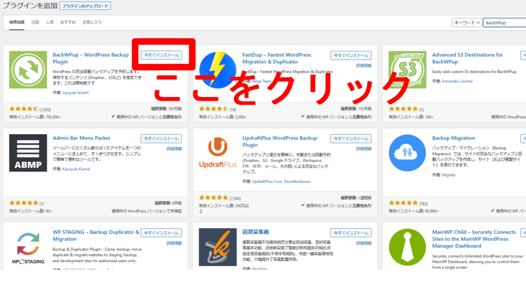Open the FastDup Fastest WordPress Migration title
The width and height of the screenshot is (526, 296).
[277, 58]
